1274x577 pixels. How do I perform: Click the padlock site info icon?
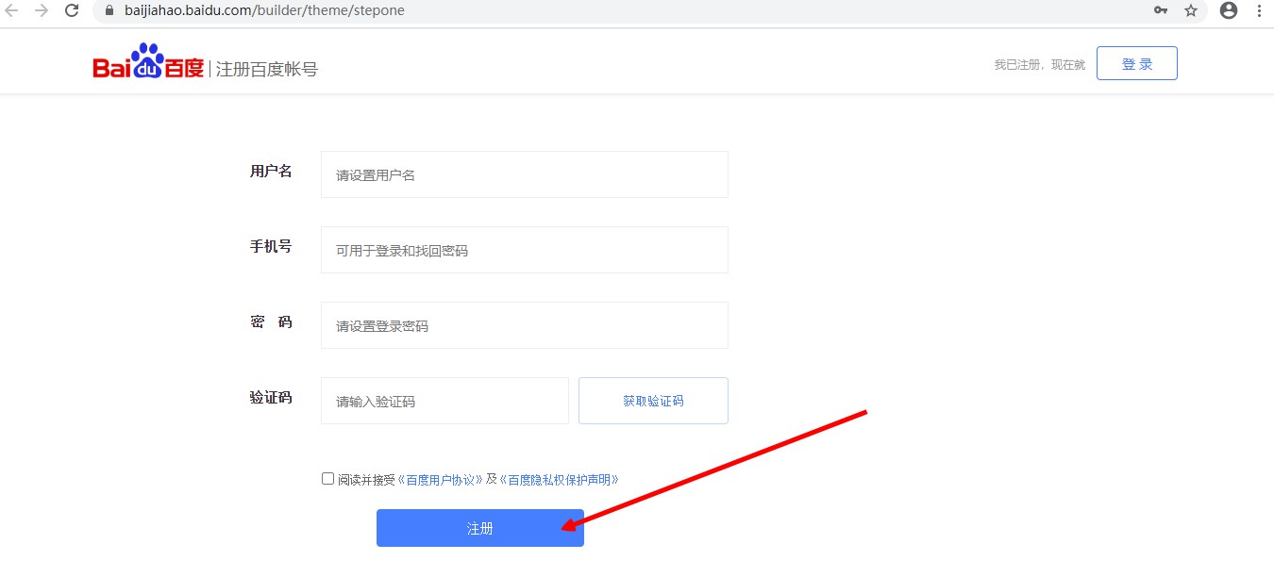(109, 10)
